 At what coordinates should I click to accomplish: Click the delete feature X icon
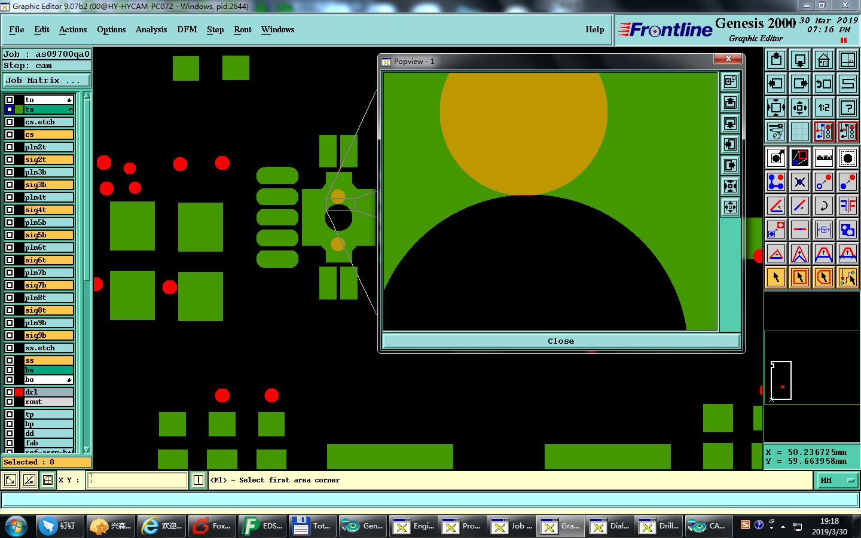click(800, 182)
